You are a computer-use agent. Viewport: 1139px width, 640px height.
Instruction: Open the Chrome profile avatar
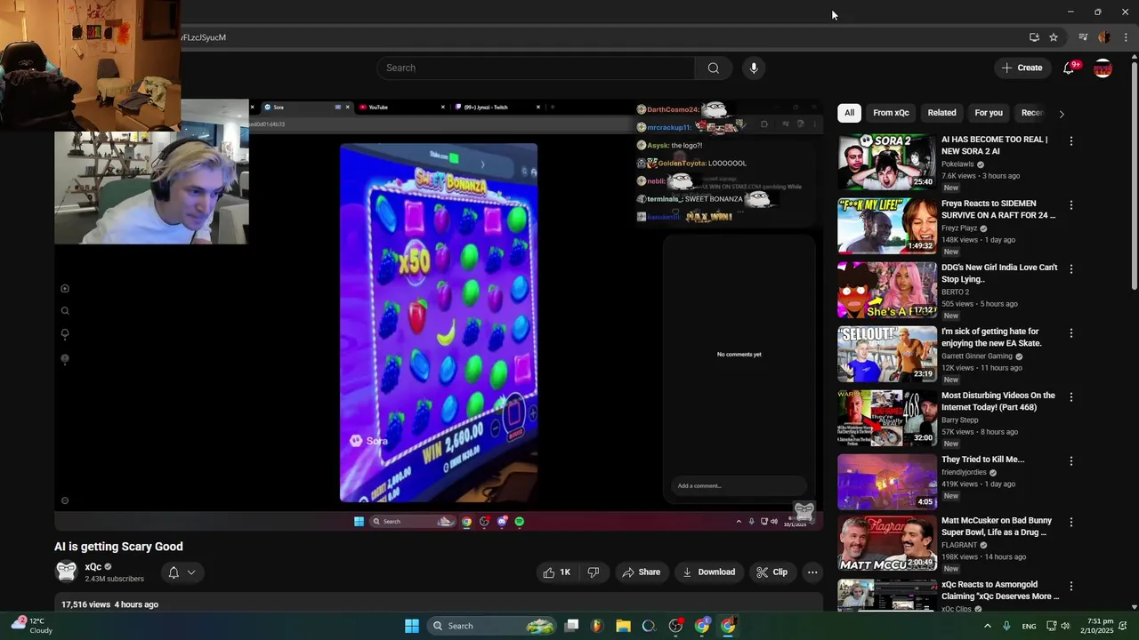1104,37
